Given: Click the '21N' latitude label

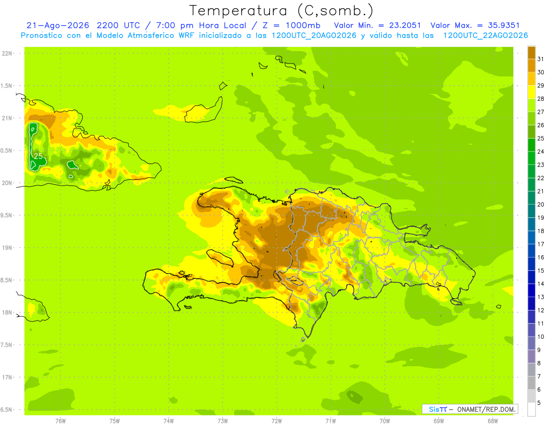Looking at the screenshot, I should pyautogui.click(x=8, y=118).
